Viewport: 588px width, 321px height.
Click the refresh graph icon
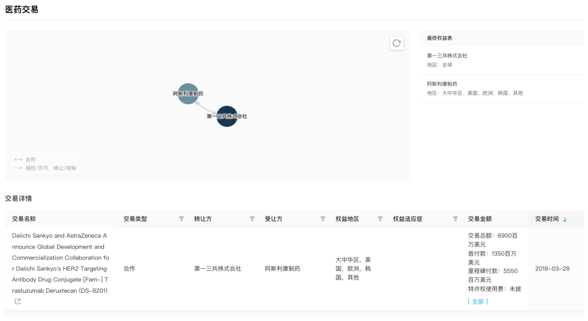(396, 43)
